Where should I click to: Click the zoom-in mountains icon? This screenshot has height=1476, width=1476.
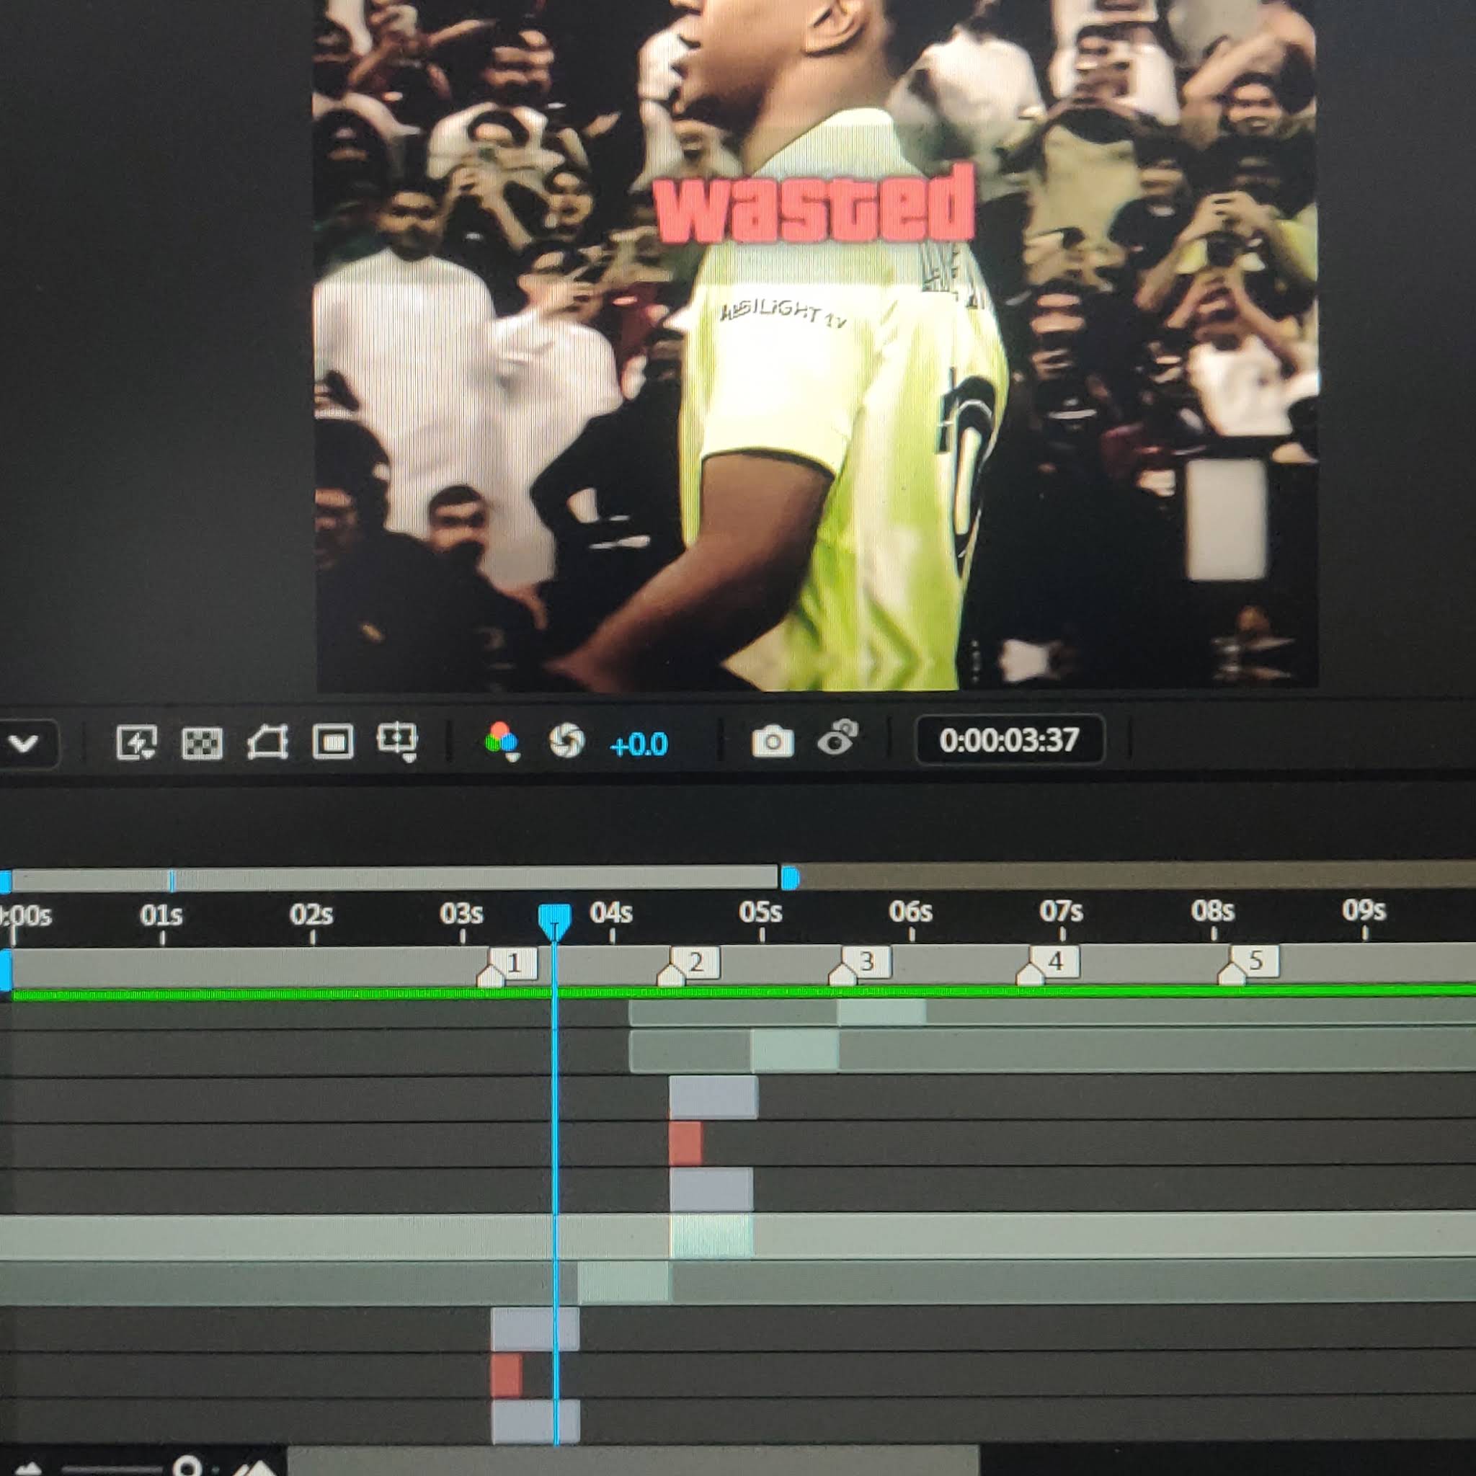point(254,1467)
